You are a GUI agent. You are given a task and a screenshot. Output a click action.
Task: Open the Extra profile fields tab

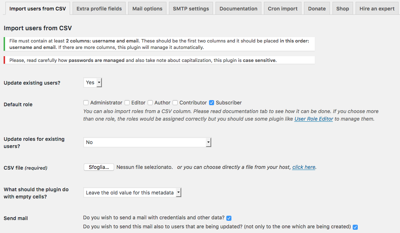[x=99, y=9]
